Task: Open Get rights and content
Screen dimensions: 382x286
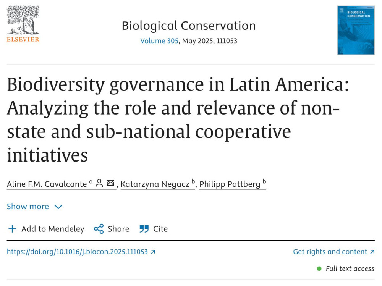Action: [x=331, y=252]
